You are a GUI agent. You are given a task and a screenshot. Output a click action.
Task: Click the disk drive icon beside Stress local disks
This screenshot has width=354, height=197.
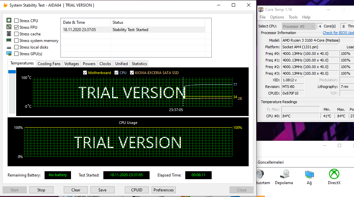point(9,48)
